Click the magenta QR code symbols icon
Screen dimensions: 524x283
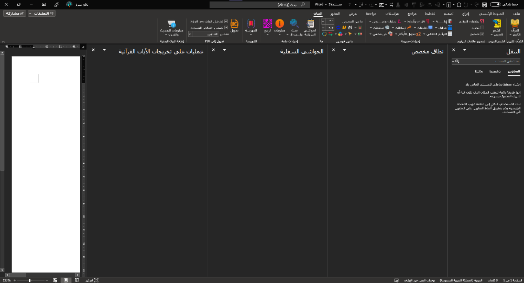(267, 24)
